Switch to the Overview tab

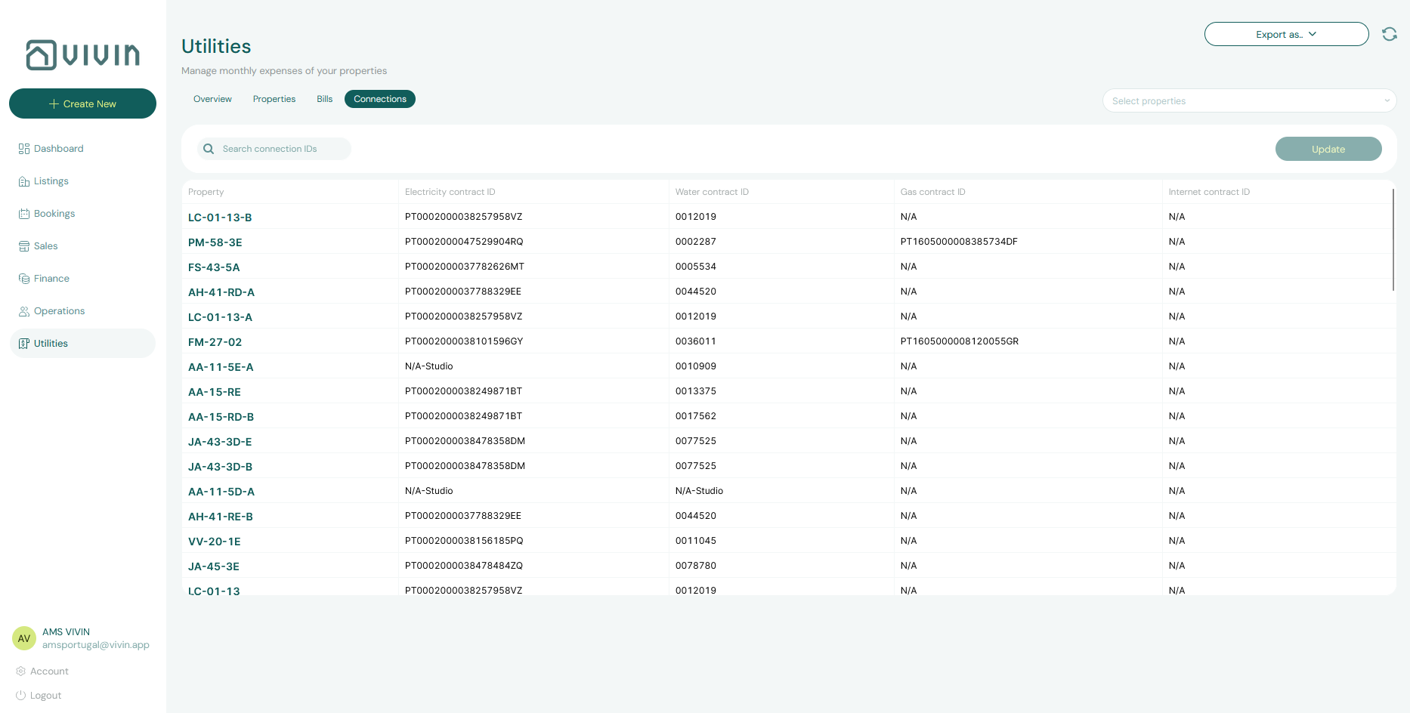point(212,99)
